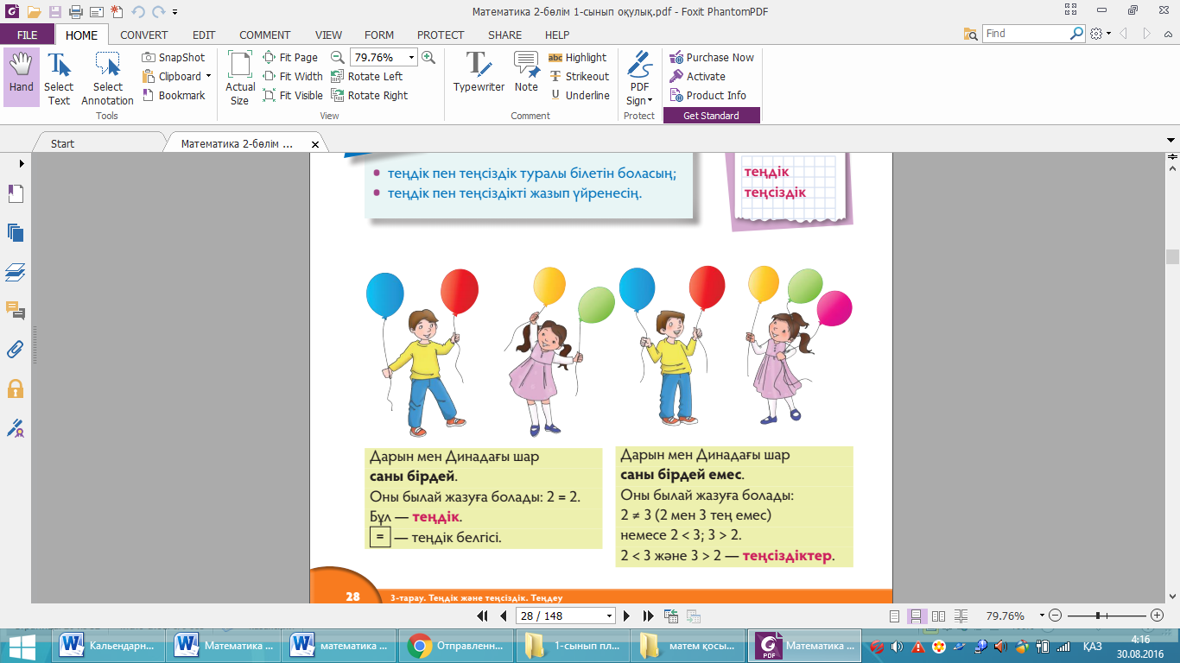The image size is (1180, 663).
Task: Click in the Find search box
Action: pos(1026,34)
